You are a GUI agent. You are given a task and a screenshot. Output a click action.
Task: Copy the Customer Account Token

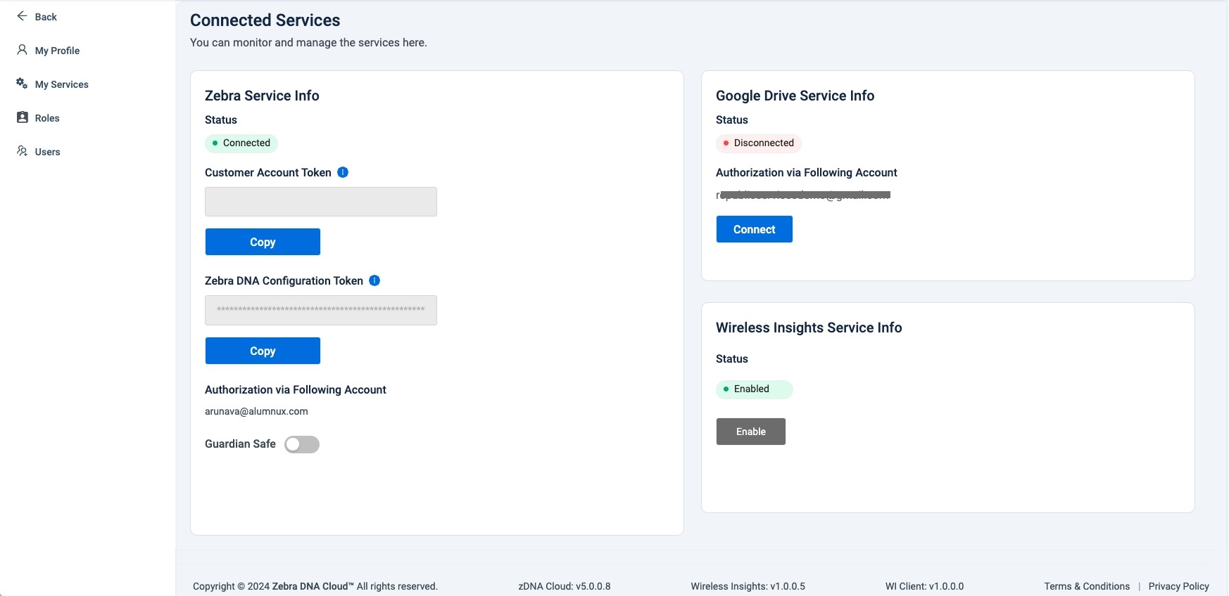click(263, 242)
